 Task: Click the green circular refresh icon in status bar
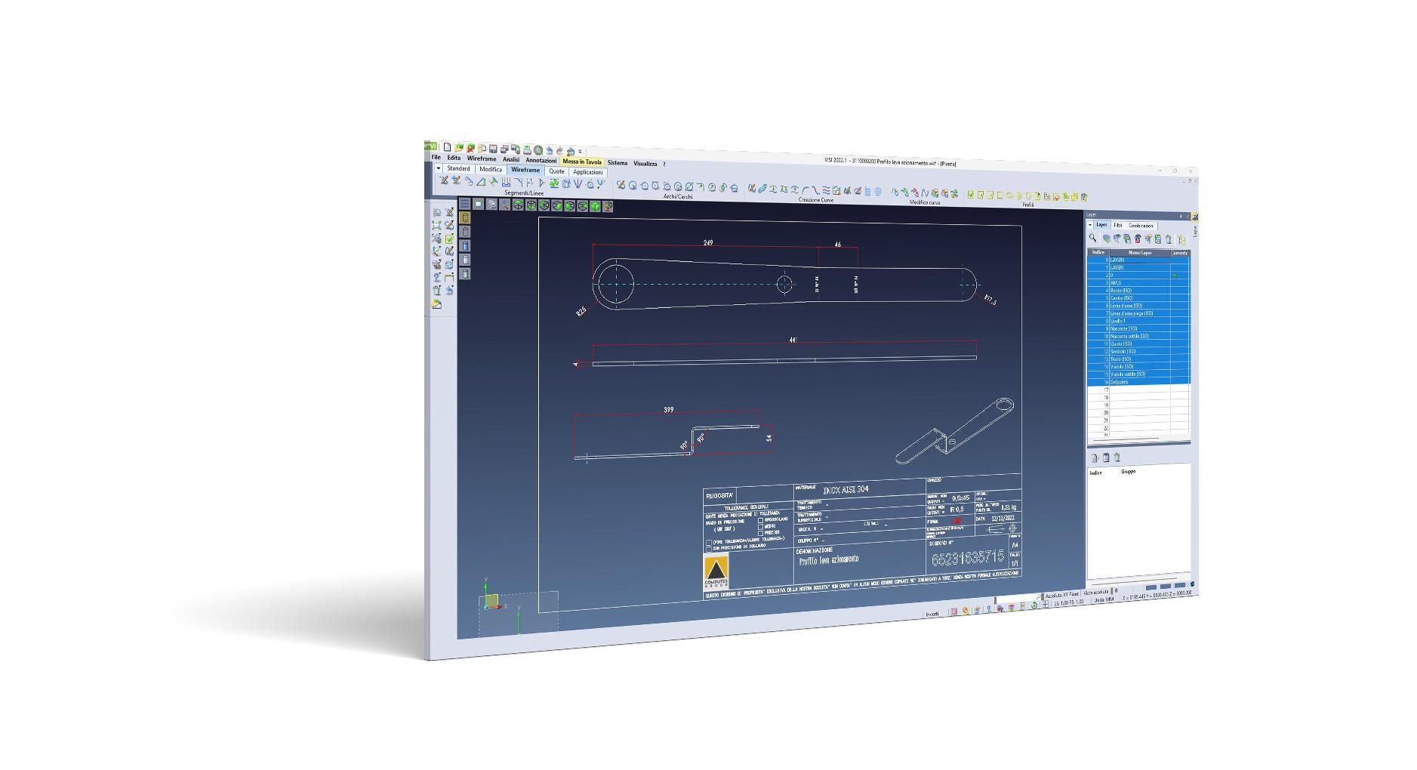point(1033,605)
